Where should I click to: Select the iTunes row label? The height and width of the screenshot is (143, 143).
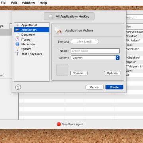[x=26, y=39]
